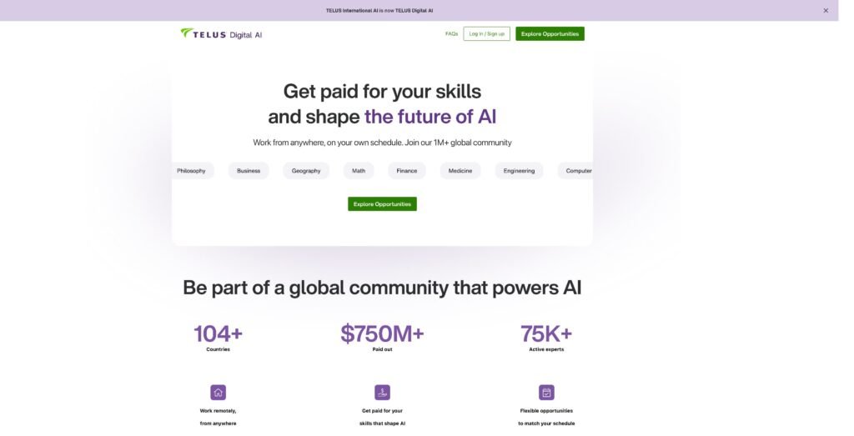The height and width of the screenshot is (436, 854).
Task: Pick the Math skill chip
Action: tap(359, 171)
